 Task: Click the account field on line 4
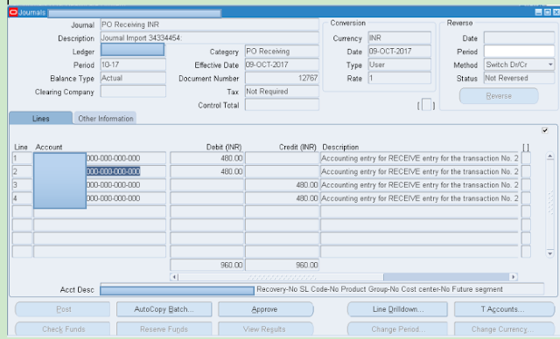coord(100,198)
